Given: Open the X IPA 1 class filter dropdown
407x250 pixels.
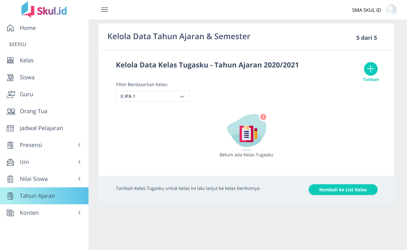Looking at the screenshot, I should (152, 96).
